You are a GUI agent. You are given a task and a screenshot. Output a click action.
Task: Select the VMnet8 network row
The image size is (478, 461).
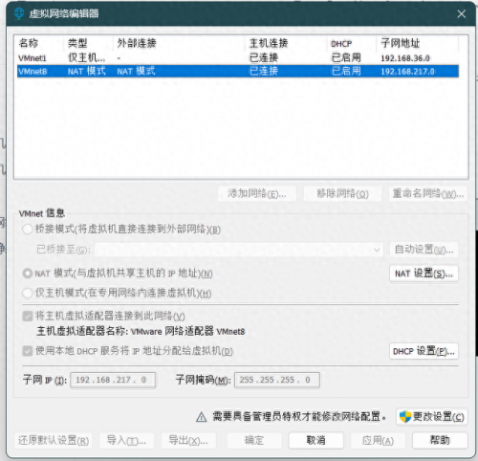coord(238,71)
